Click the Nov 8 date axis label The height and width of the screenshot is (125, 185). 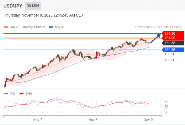93,120
